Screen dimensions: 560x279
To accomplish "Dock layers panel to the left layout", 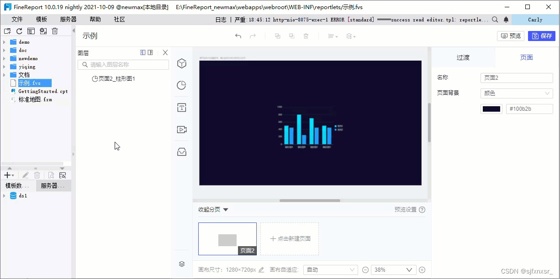I will point(143,52).
